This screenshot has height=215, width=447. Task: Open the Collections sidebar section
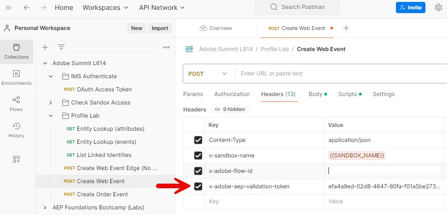(x=16, y=52)
